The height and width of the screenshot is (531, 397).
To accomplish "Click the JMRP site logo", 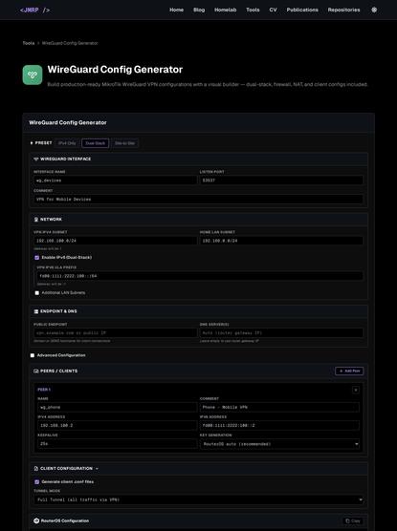I will (x=35, y=11).
